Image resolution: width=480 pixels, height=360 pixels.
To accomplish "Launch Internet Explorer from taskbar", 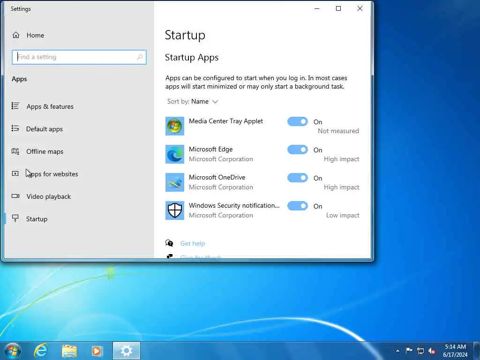I will tap(41, 351).
